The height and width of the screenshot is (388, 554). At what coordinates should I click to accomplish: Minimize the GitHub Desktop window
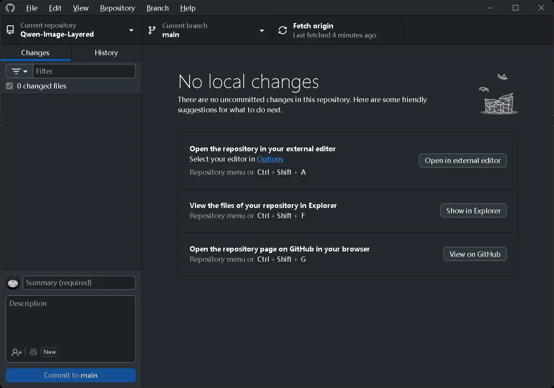(490, 8)
